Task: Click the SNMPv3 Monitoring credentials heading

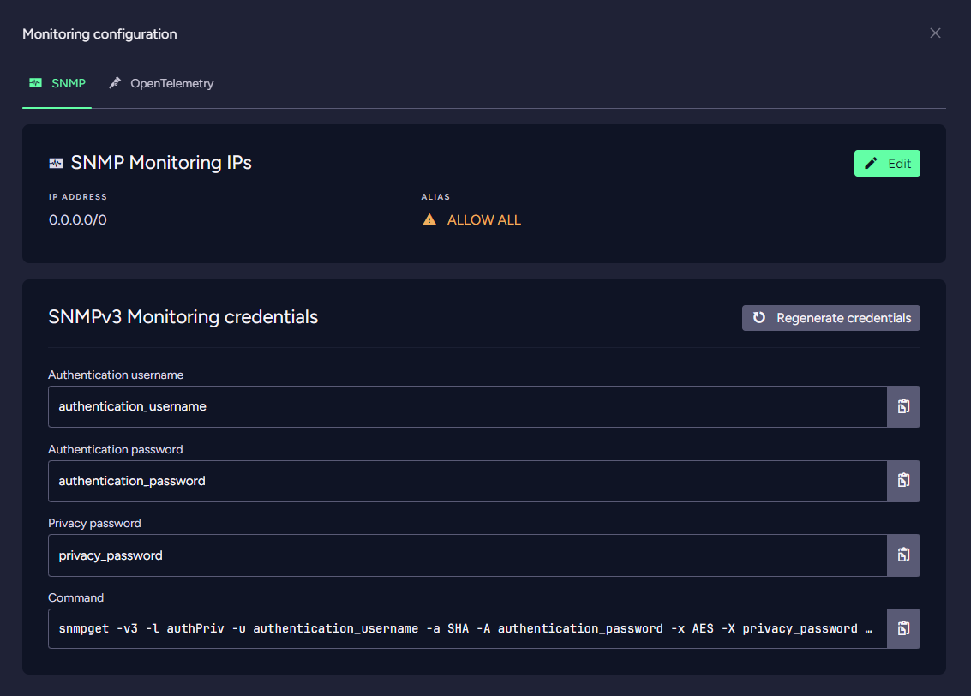Action: pos(183,317)
